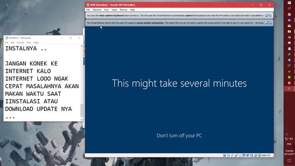Open the Notepad Format menu
This screenshot has height=166, width=295.
[20, 43]
